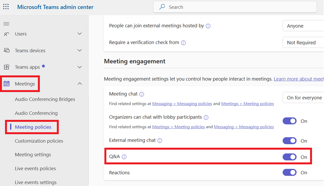Click the Q&A setting label
The width and height of the screenshot is (324, 186).
[x=114, y=157]
